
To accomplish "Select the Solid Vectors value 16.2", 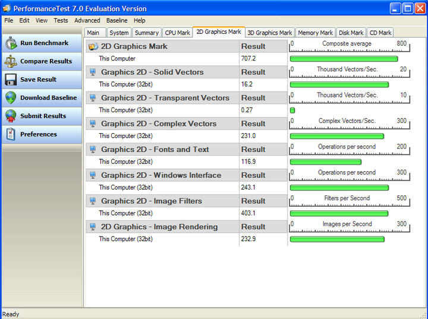I will pyautogui.click(x=247, y=84).
